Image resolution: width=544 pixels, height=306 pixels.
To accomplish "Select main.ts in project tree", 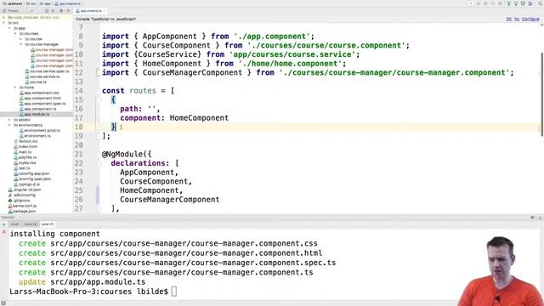I will click(x=23, y=152).
